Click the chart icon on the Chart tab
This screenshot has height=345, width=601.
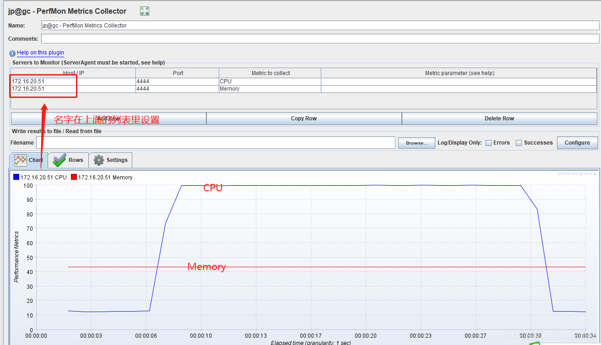click(20, 160)
